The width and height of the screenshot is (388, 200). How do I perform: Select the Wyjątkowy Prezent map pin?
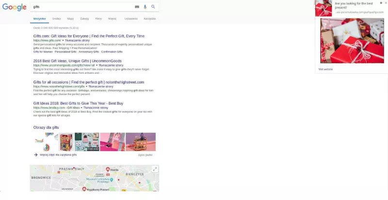tap(84, 189)
